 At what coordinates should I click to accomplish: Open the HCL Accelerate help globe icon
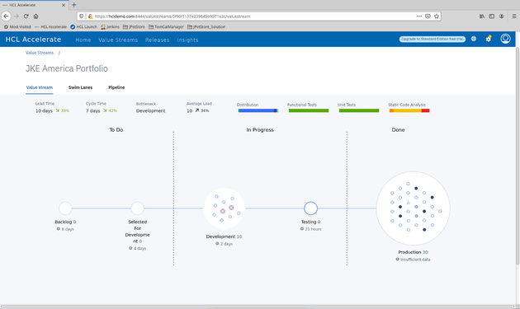(474, 39)
